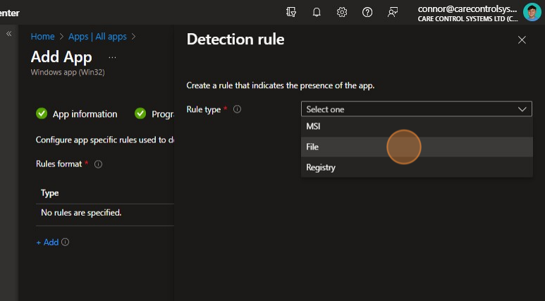Open the Rule type dropdown
This screenshot has width=545, height=301.
[416, 109]
